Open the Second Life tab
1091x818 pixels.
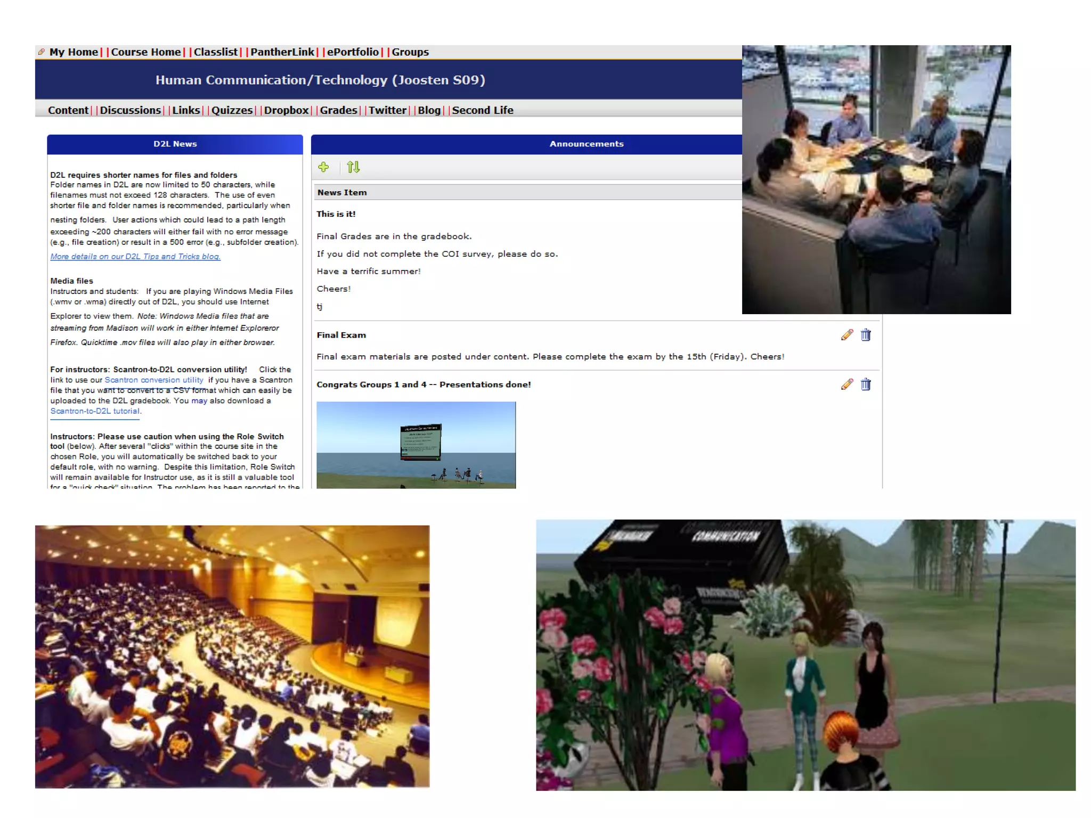pyautogui.click(x=483, y=110)
